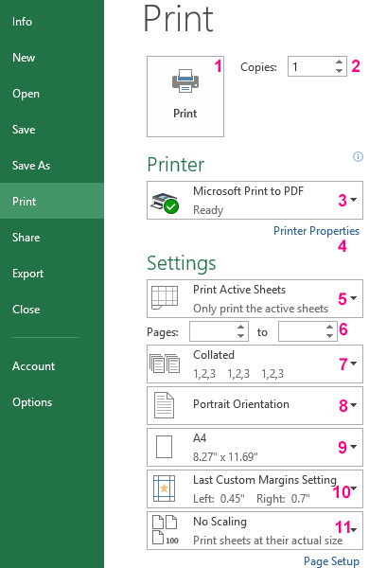369x568 pixels.
Task: Select New in the backstage sidebar
Action: 52,58
